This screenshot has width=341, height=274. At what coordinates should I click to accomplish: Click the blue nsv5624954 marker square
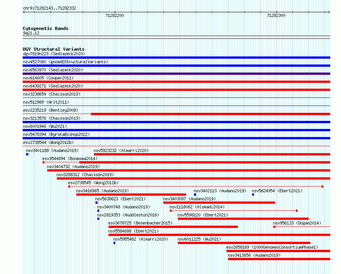(x=253, y=195)
